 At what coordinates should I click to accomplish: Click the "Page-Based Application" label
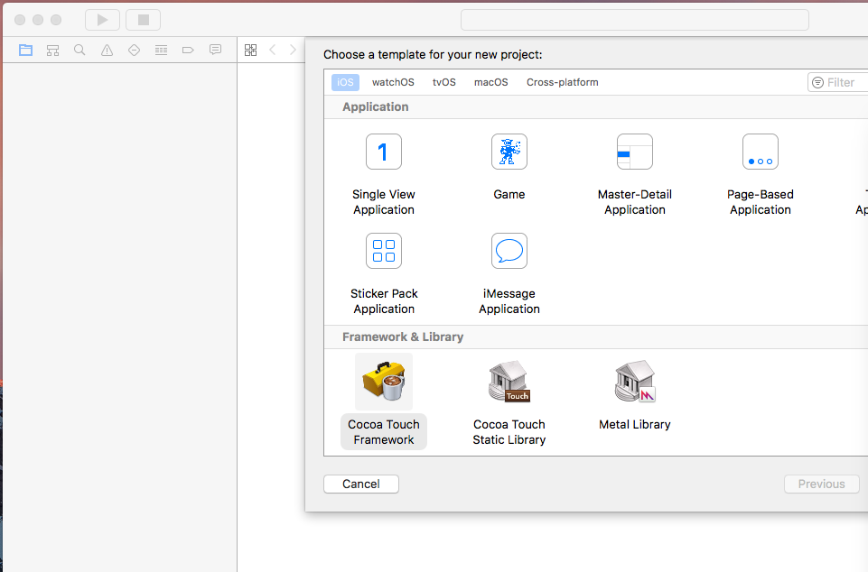coord(761,202)
